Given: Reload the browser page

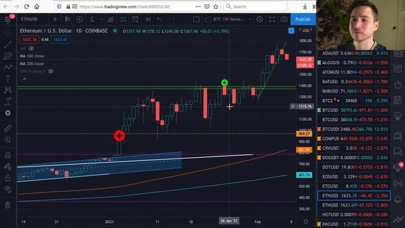Looking at the screenshot, I should [27, 6].
